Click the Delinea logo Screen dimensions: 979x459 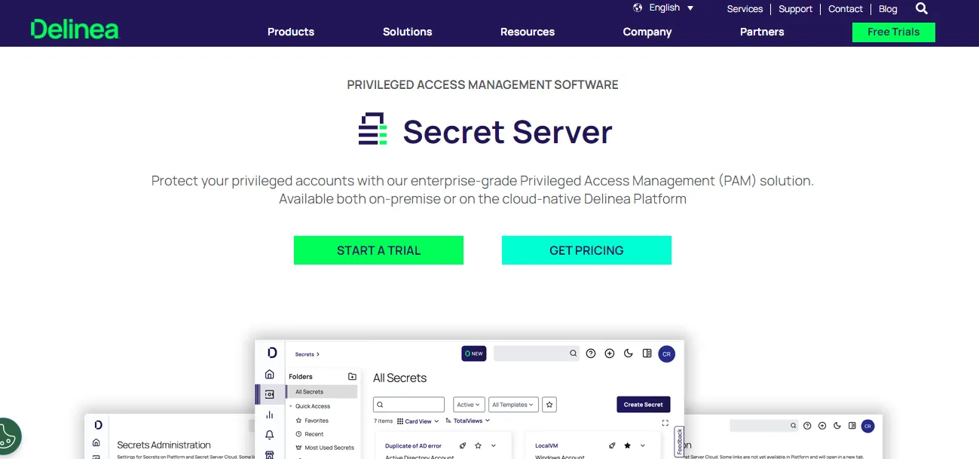[75, 29]
